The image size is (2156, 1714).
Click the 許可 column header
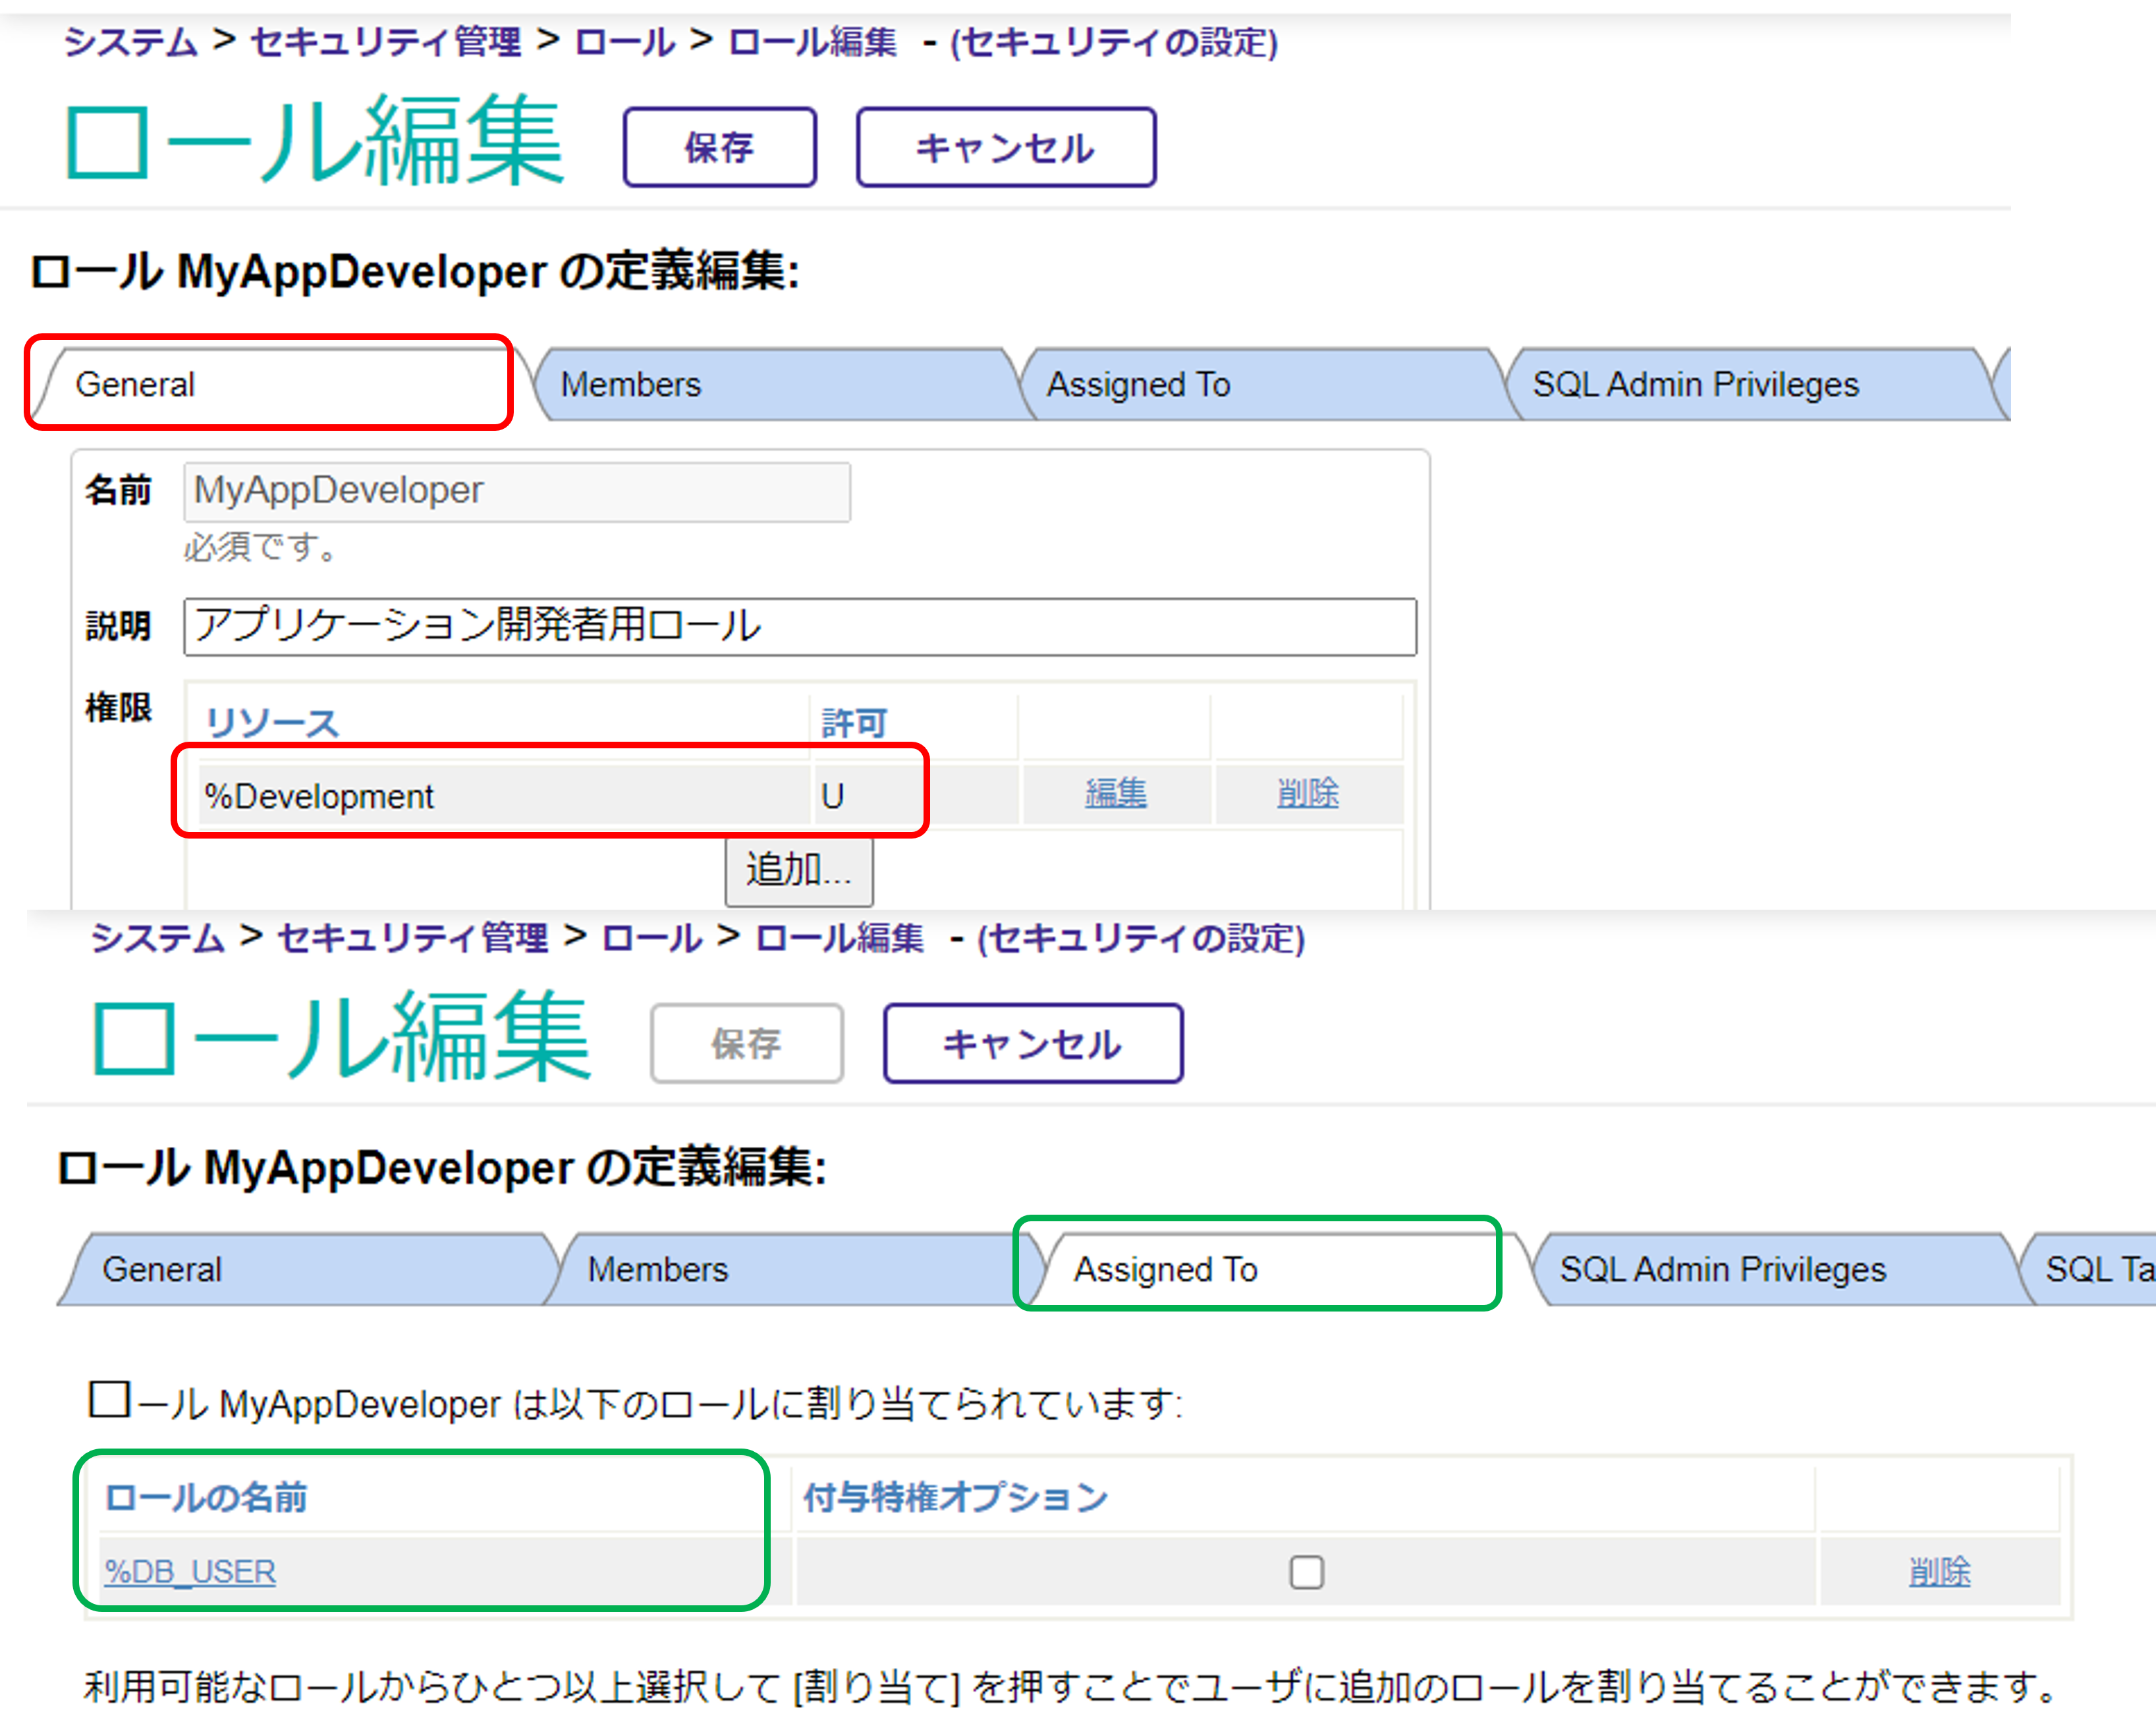(x=853, y=722)
